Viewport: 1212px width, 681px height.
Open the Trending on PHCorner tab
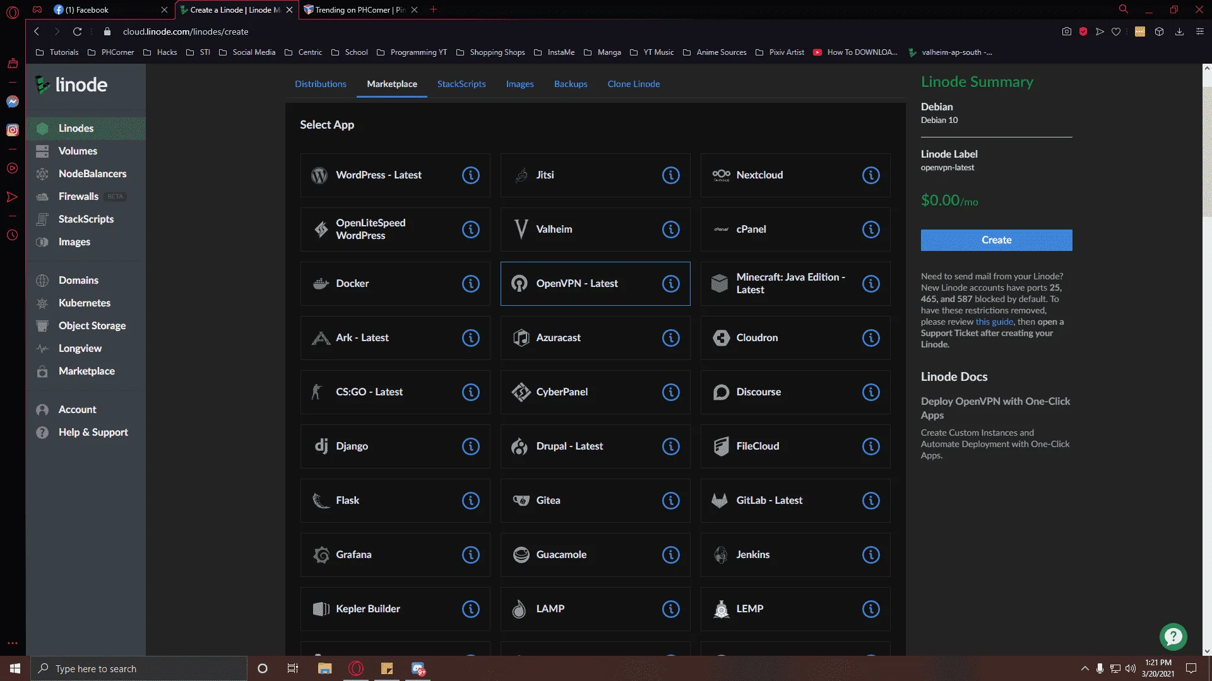(x=360, y=9)
